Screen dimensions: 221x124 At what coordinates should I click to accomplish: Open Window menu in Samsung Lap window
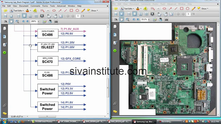[x=72, y=6]
